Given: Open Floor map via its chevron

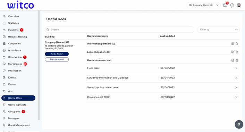Looking at the screenshot, I should [236, 68].
